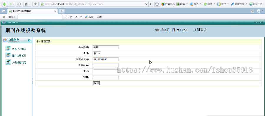Screen dimensions: 265x116
Task: Switch to the 期刊在线投稿系统 tab
Action: tap(32, 11)
